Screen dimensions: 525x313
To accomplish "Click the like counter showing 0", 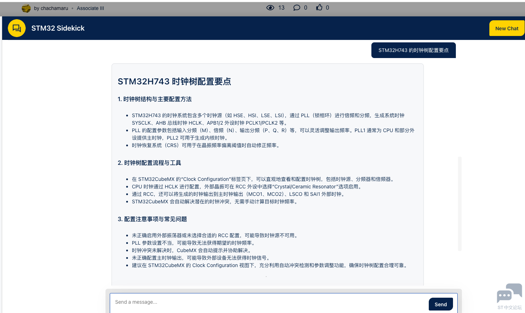I will click(327, 7).
